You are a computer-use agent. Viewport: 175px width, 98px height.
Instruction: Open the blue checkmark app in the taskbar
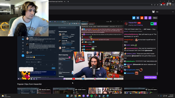[x=104, y=96]
